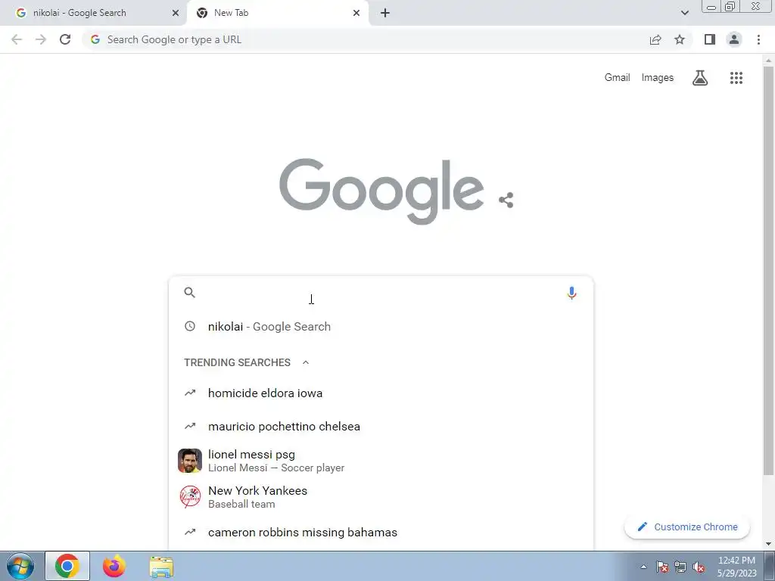The height and width of the screenshot is (581, 775).
Task: Open the side panel
Action: tap(710, 39)
